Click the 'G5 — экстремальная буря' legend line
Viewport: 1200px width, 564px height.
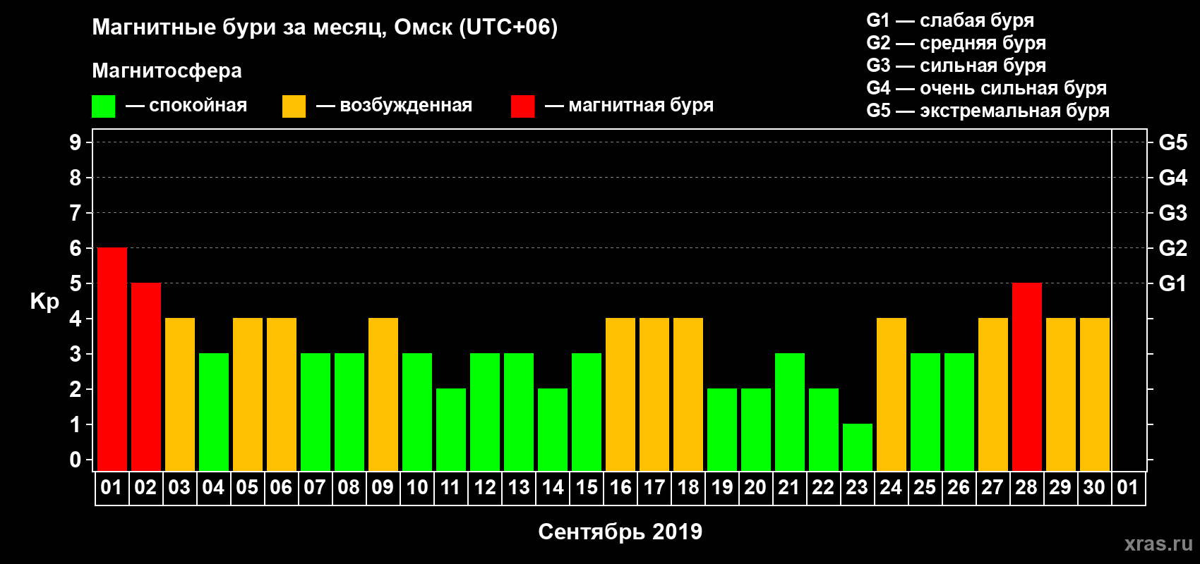point(988,111)
